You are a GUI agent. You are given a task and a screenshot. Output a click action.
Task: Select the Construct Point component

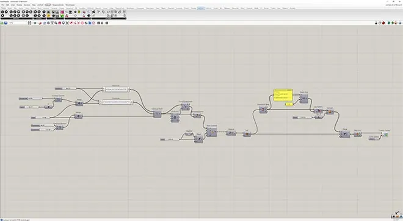158,114
